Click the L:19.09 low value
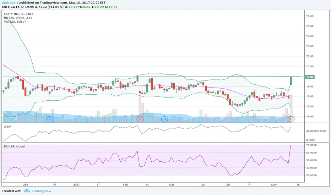The width and height of the screenshot is (331, 195). (98, 7)
